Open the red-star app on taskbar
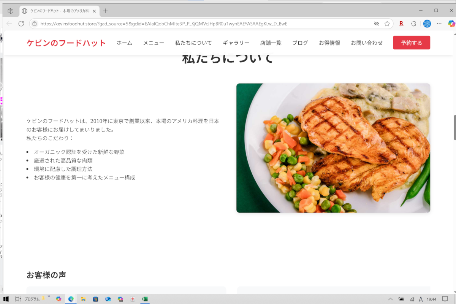This screenshot has height=304, width=456. tap(133, 299)
